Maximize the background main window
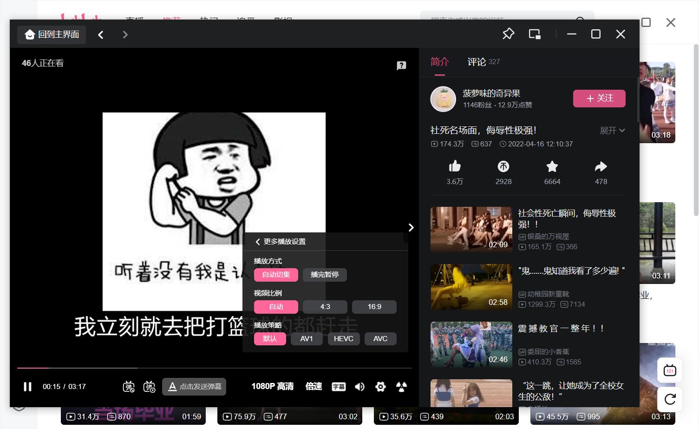The height and width of the screenshot is (429, 699). pyautogui.click(x=646, y=22)
